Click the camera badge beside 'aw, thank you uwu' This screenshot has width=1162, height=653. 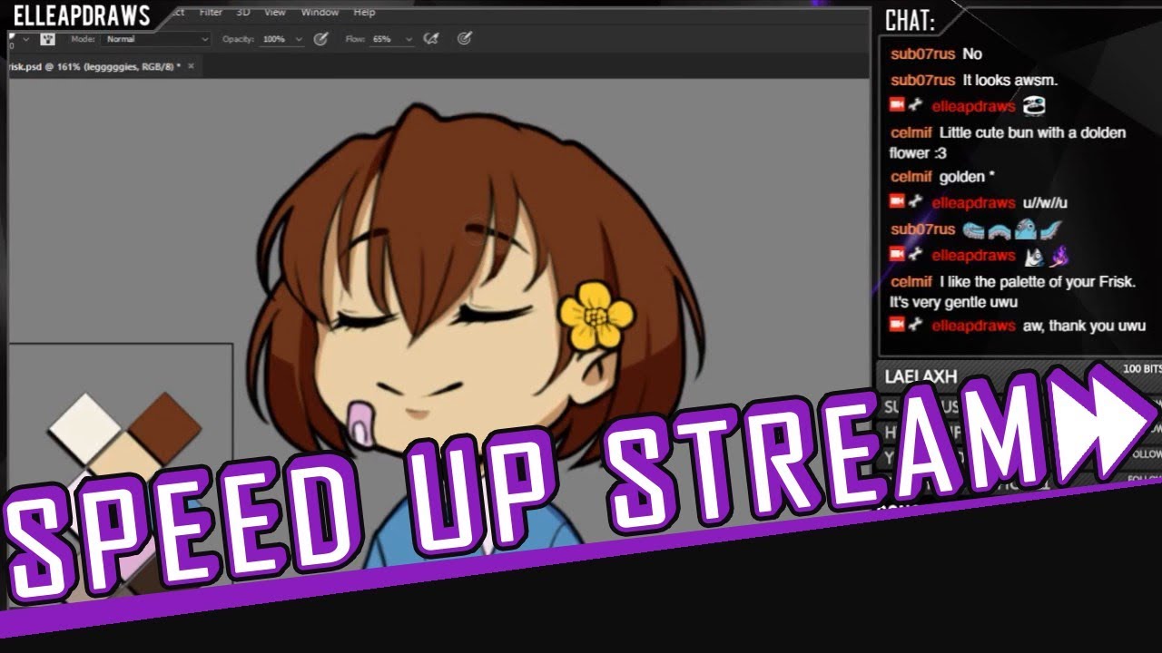[897, 326]
